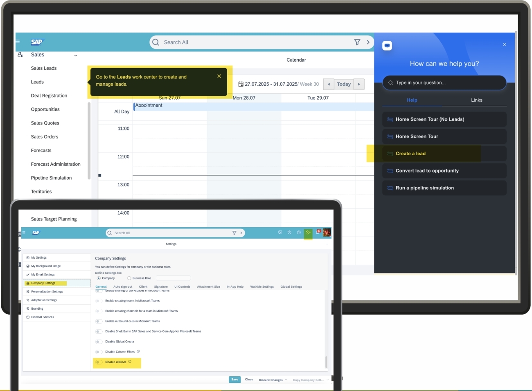Open the UI Controls tab
Image resolution: width=532 pixels, height=391 pixels.
pos(183,287)
